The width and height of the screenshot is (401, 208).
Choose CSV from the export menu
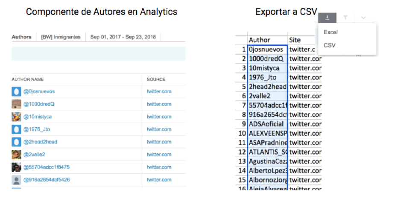coord(329,45)
